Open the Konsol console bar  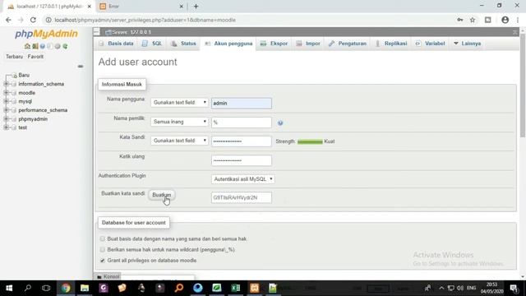(108, 276)
